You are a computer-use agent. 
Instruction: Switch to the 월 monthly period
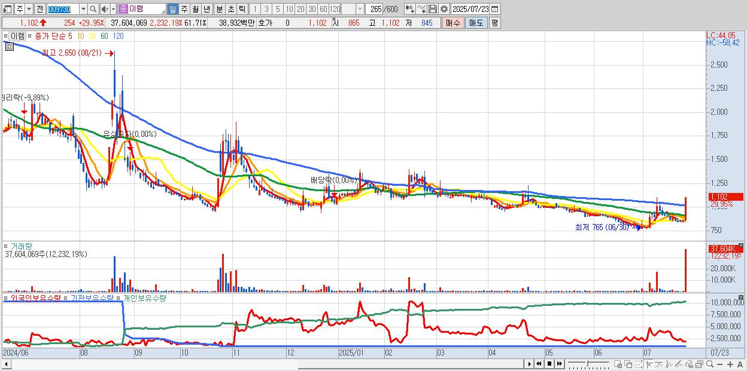tap(195, 9)
